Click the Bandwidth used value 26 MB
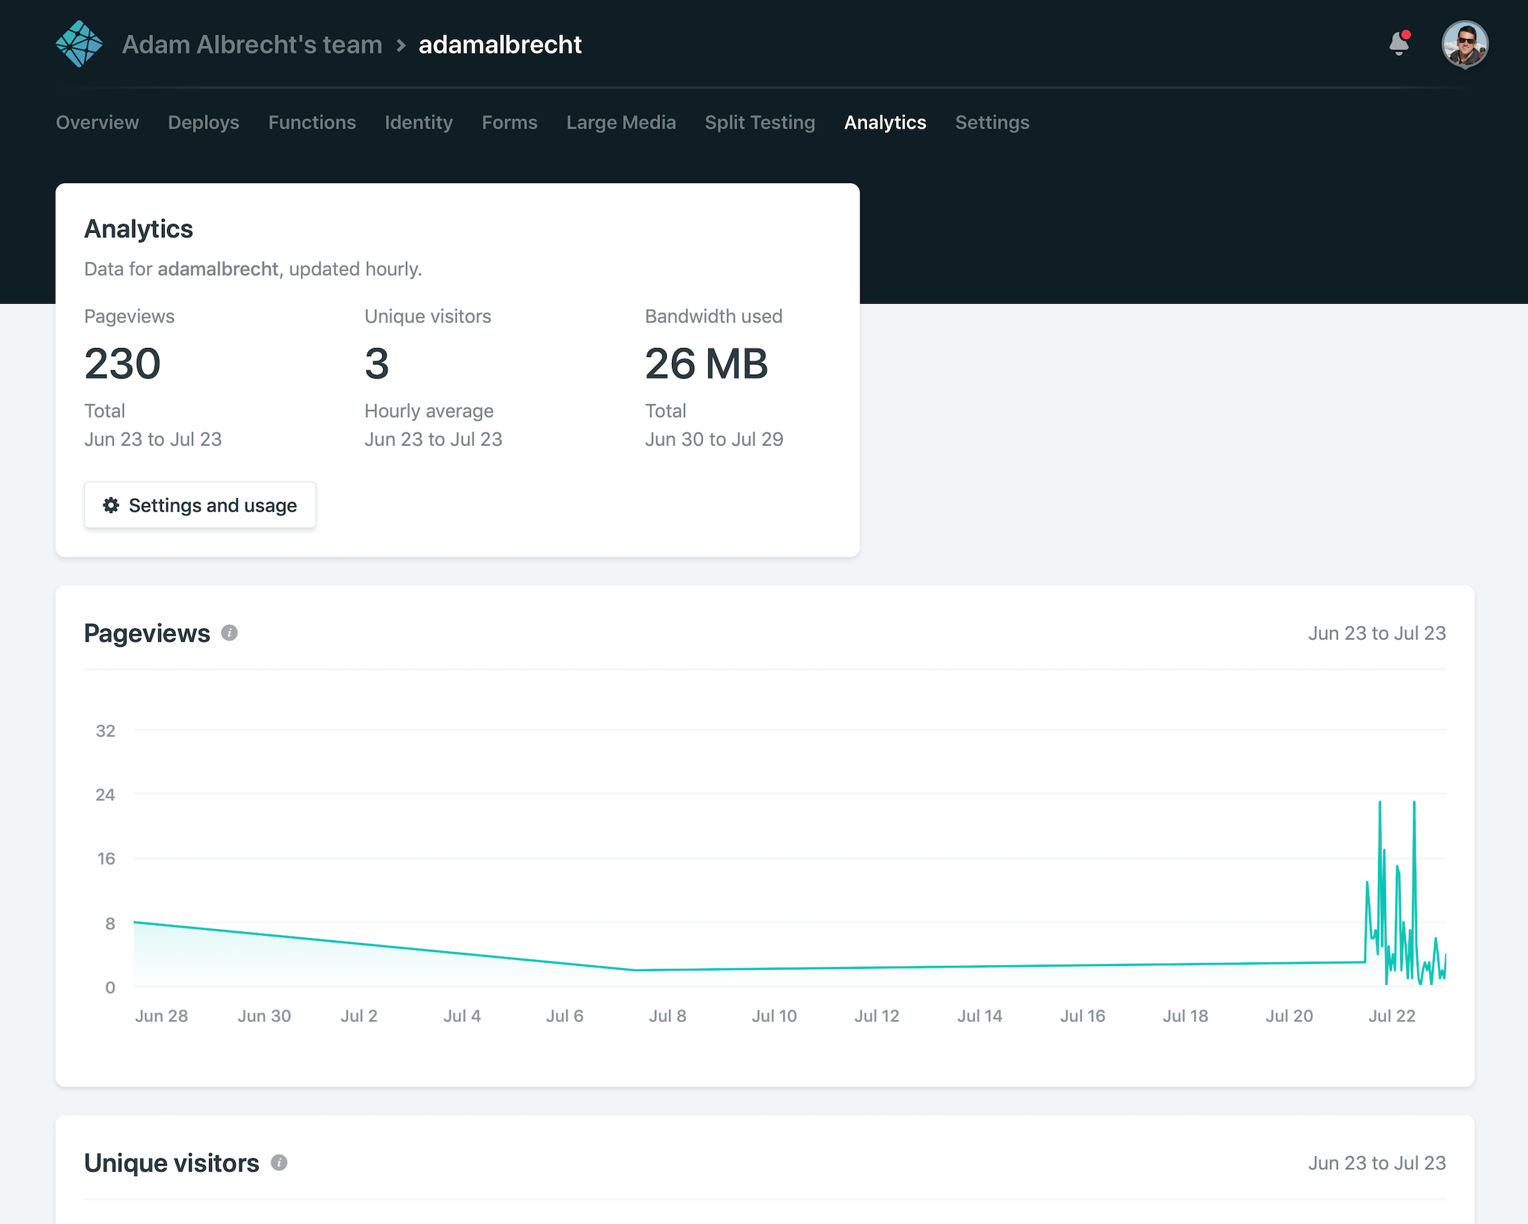Viewport: 1528px width, 1224px height. (706, 364)
